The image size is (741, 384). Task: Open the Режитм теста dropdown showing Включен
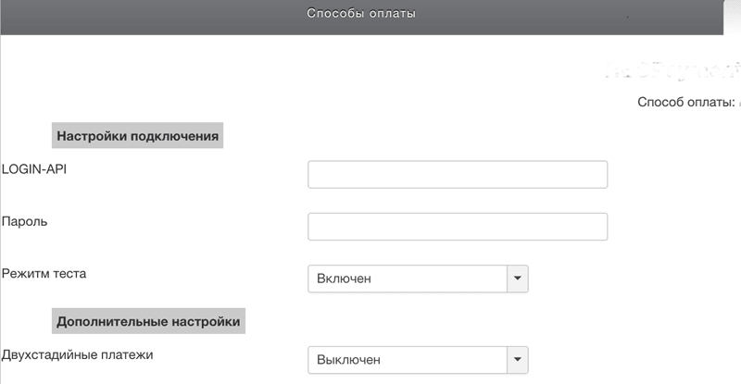408,279
